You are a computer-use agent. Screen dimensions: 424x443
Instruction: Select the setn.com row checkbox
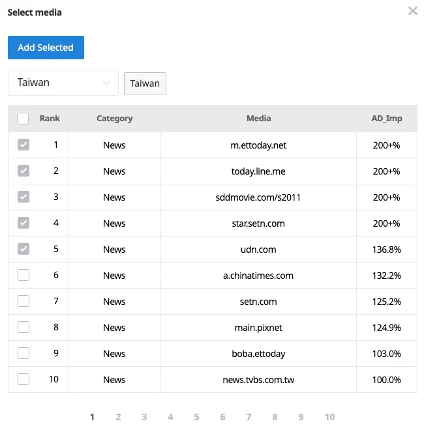point(23,301)
